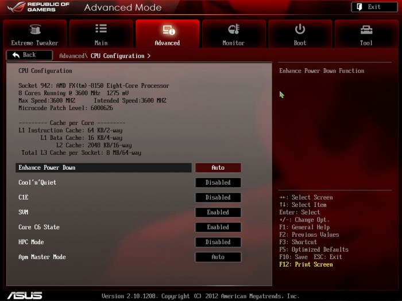Viewport: 402px width, 301px height.
Task: Click the F12: Print Screen hint
Action: pos(306,264)
